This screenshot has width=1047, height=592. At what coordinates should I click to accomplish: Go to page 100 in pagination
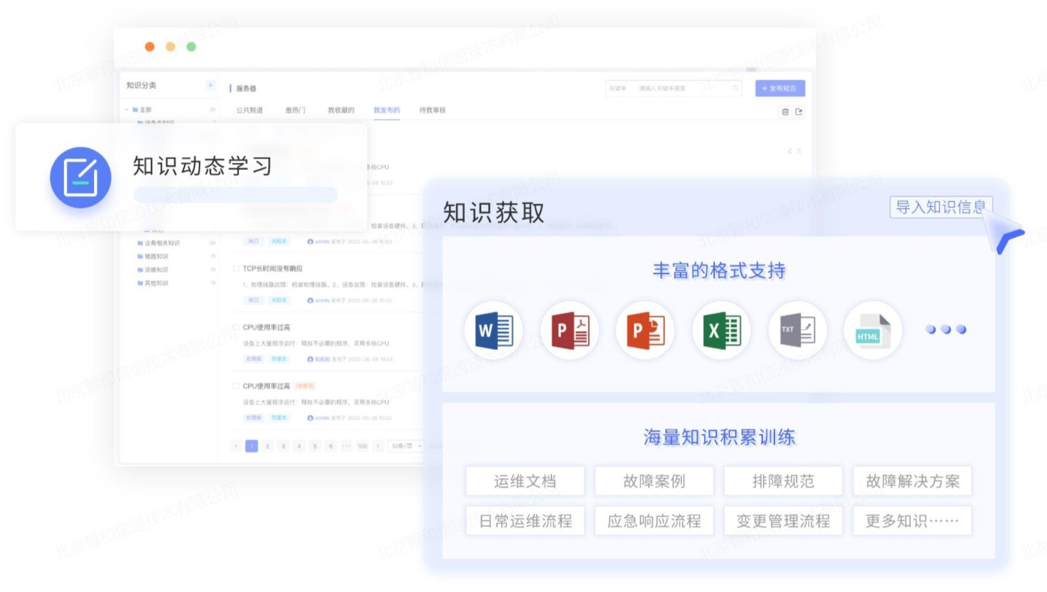pos(362,446)
